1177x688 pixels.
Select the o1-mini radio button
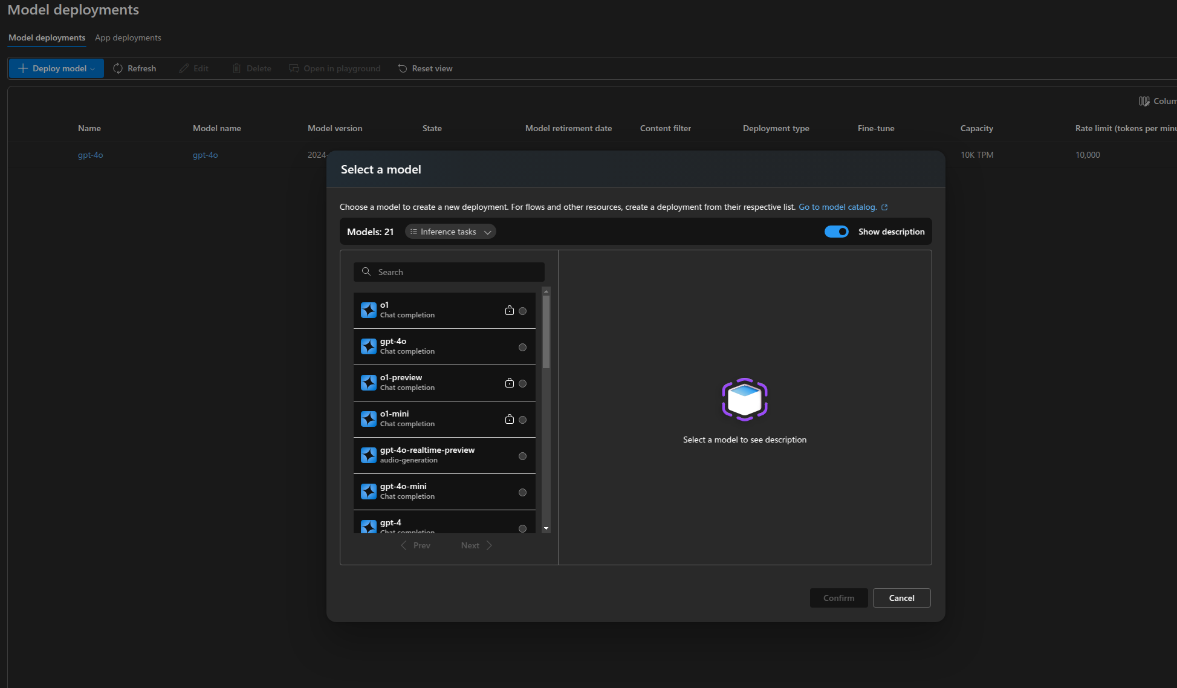tap(523, 420)
